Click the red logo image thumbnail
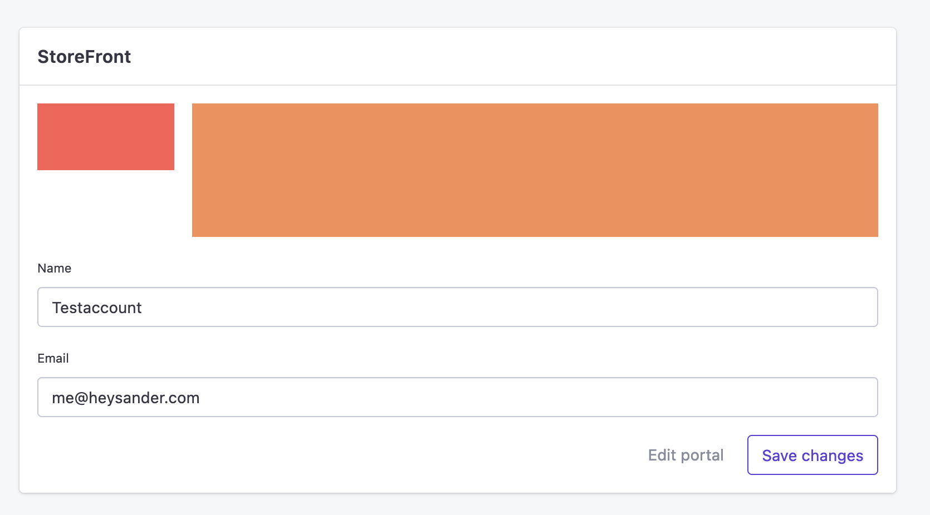 106,137
